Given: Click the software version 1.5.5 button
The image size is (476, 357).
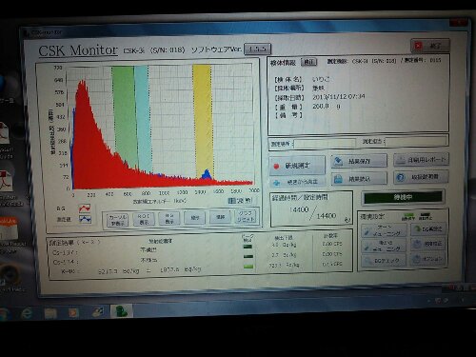Looking at the screenshot, I should (x=257, y=50).
